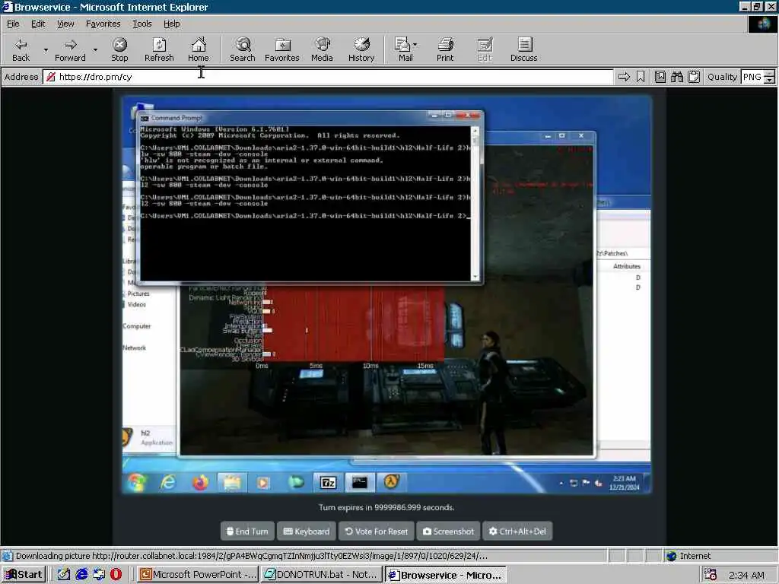Open the Search pane
This screenshot has height=584, width=779.
[x=243, y=49]
